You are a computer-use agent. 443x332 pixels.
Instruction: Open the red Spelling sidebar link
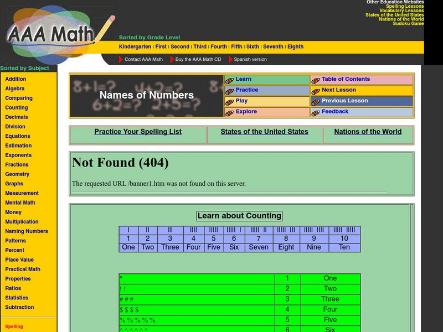14,326
